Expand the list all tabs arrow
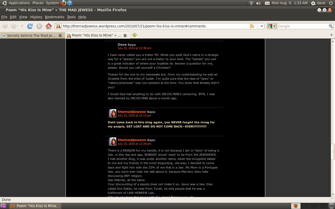The width and height of the screenshot is (335, 209). click(x=332, y=35)
